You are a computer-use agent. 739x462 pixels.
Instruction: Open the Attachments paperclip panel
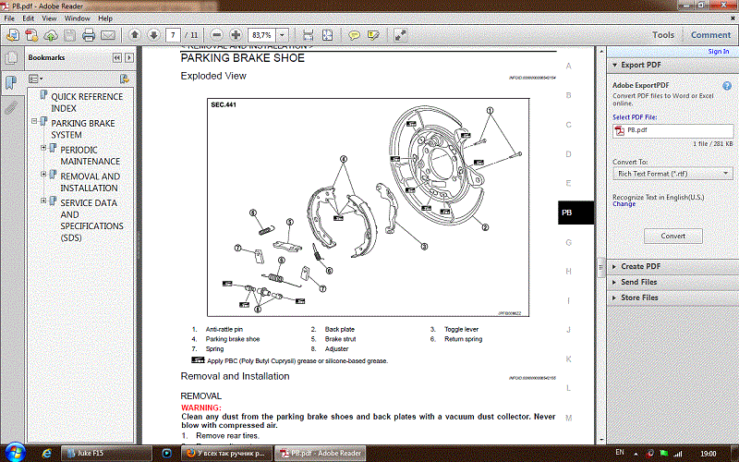click(x=11, y=107)
